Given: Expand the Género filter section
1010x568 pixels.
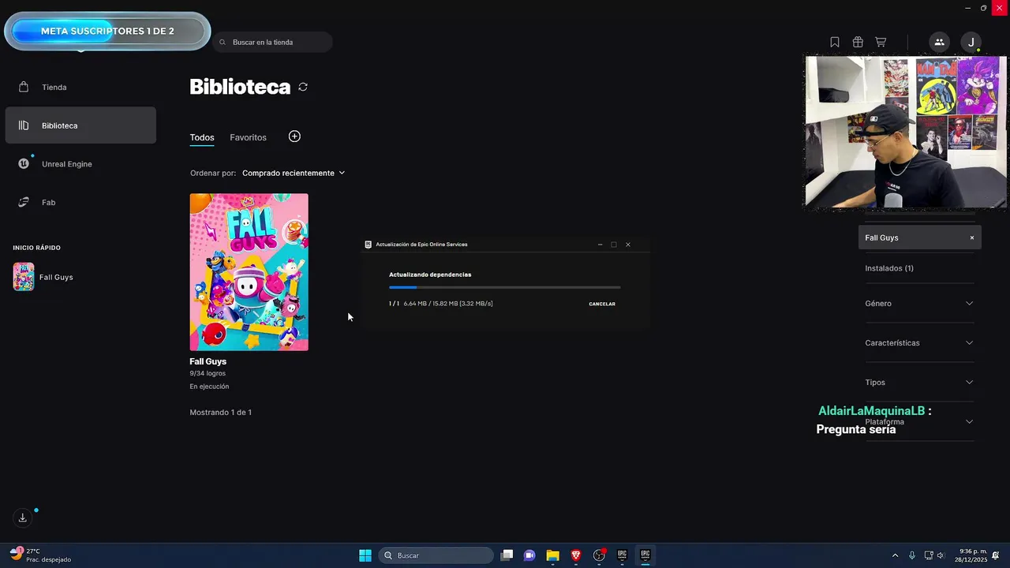Looking at the screenshot, I should click(x=919, y=304).
